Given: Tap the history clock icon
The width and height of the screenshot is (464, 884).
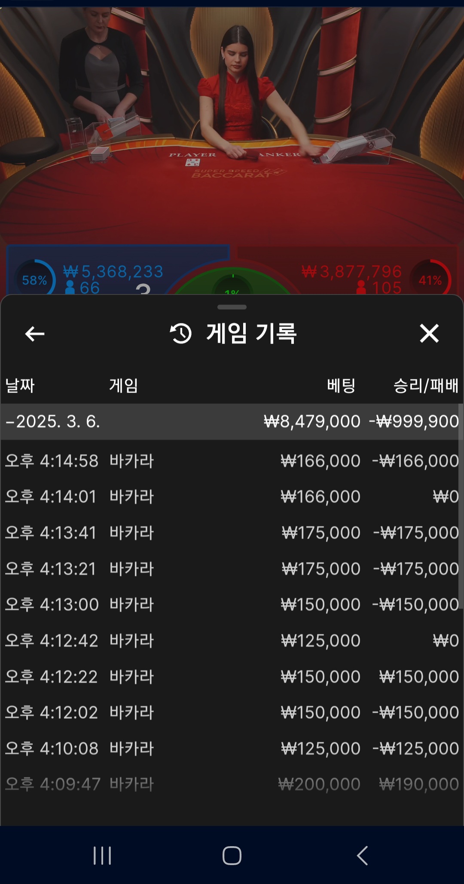Looking at the screenshot, I should coord(181,334).
